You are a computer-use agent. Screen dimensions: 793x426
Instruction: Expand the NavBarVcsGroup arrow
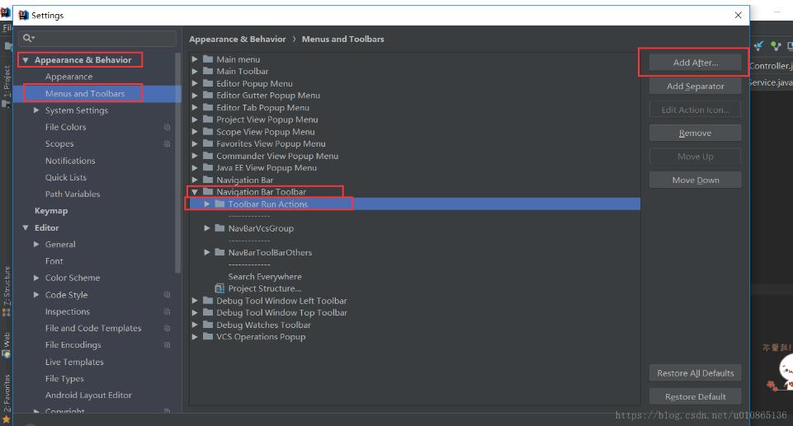tap(207, 228)
